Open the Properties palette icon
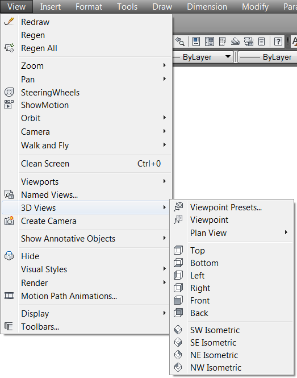Screen dimensions: 297x378 [196, 41]
